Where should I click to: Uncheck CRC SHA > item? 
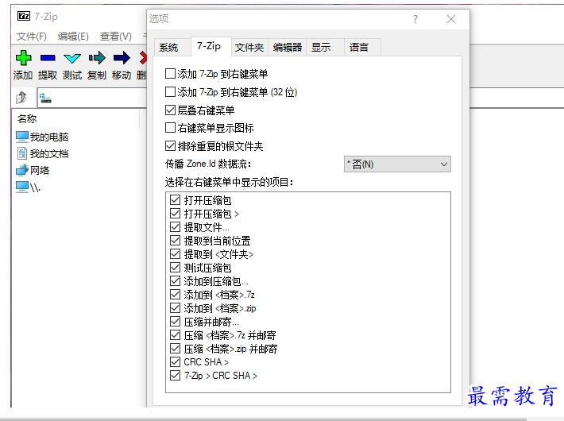pos(176,361)
